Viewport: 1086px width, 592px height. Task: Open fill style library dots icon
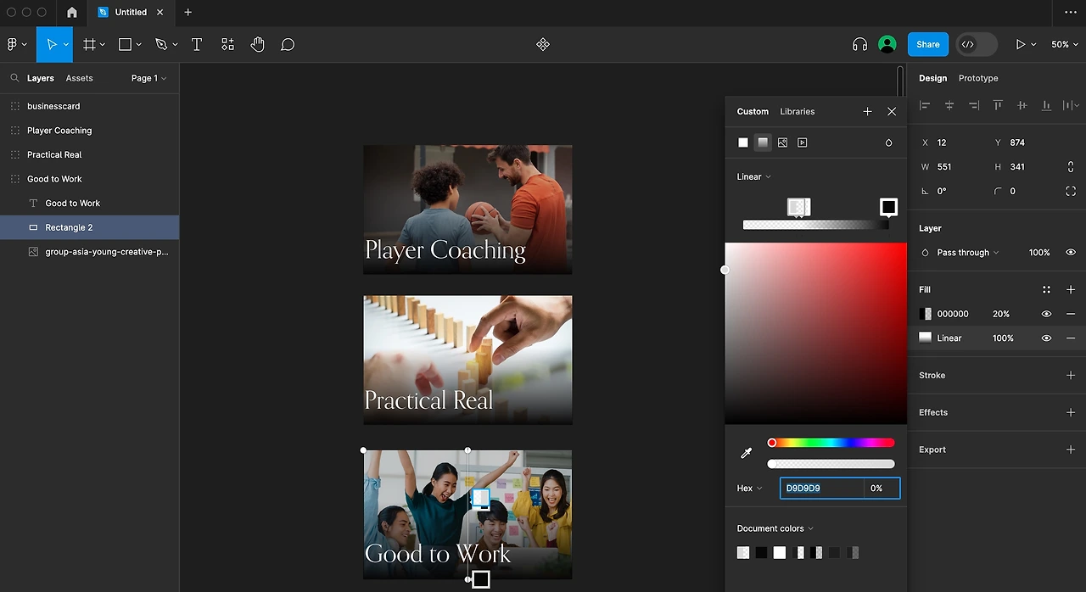pos(1046,289)
